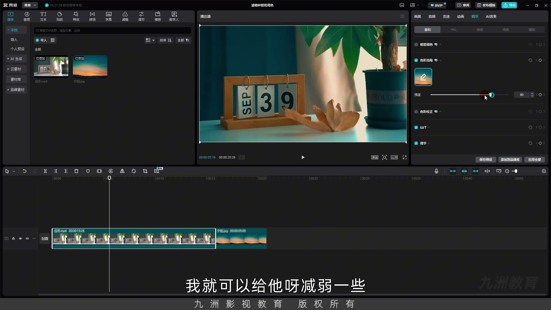Expand the AI 生成 sidebar item
The height and width of the screenshot is (310, 551).
(16, 59)
